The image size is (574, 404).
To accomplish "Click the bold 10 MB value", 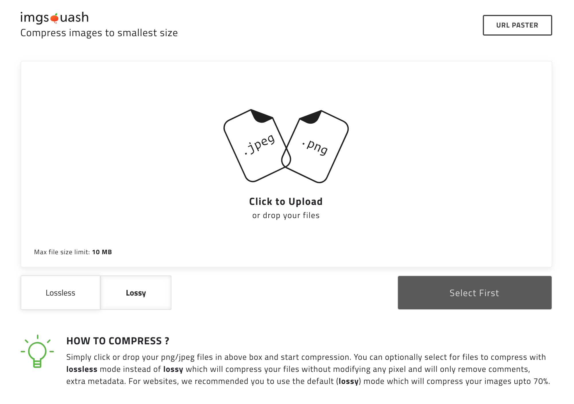I will point(102,252).
